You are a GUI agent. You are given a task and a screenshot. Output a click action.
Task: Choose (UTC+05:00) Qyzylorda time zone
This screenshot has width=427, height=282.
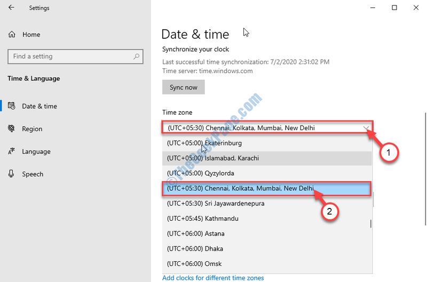(267, 173)
